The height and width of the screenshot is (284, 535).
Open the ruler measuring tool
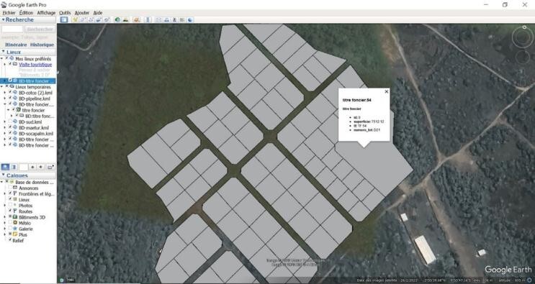click(148, 19)
